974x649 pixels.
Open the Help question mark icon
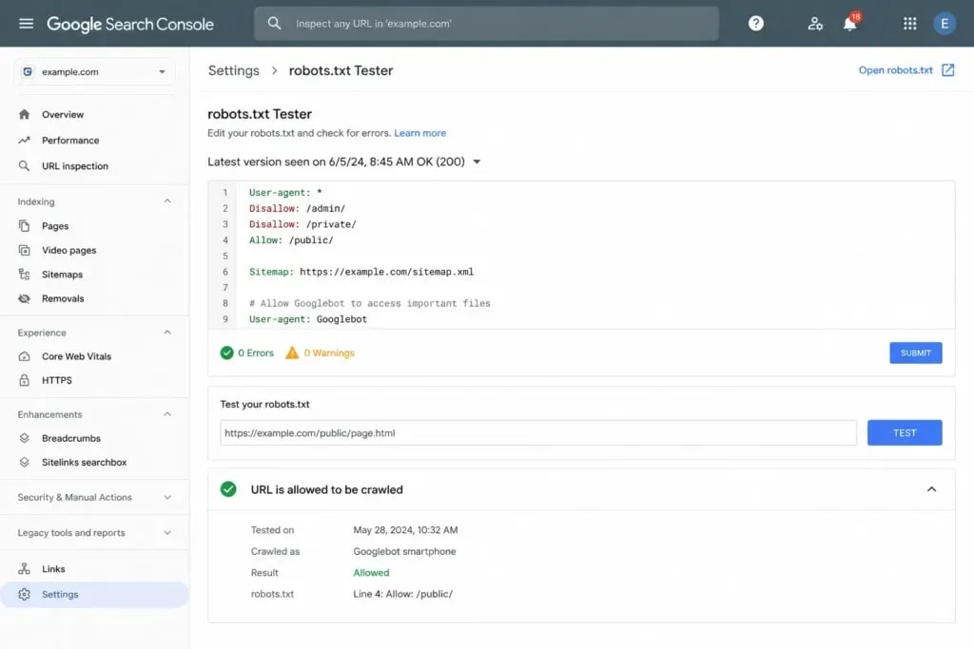[x=755, y=24]
